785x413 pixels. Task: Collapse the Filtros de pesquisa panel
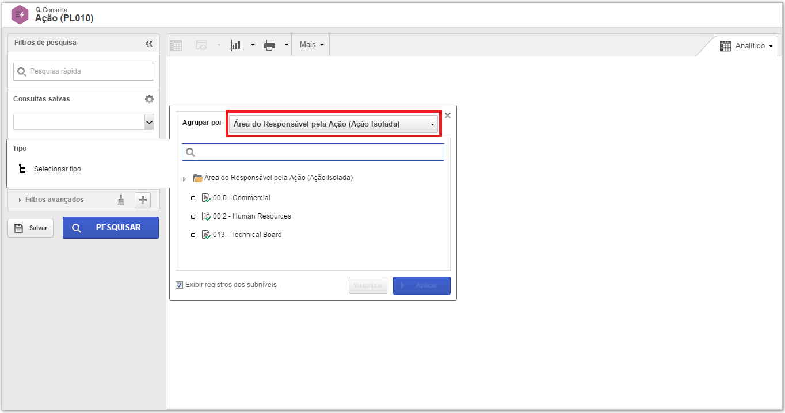click(149, 43)
